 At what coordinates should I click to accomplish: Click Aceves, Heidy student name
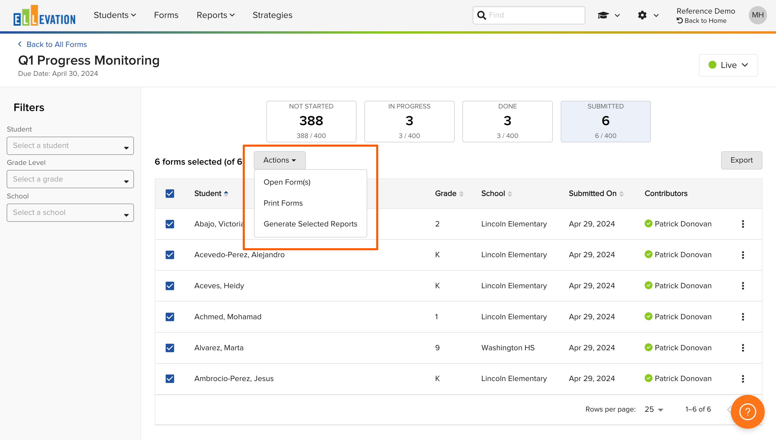[x=219, y=286]
